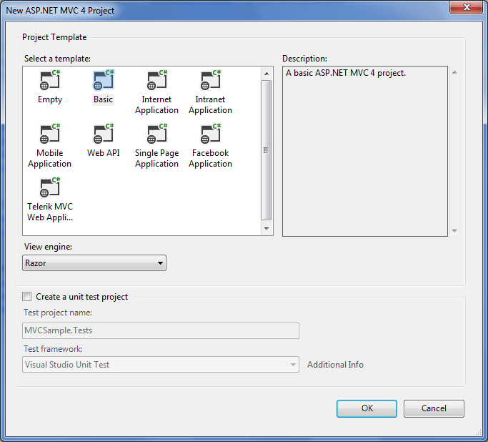488x442 pixels.
Task: Choose the Telerik MVC Web Application icon
Action: [x=50, y=187]
